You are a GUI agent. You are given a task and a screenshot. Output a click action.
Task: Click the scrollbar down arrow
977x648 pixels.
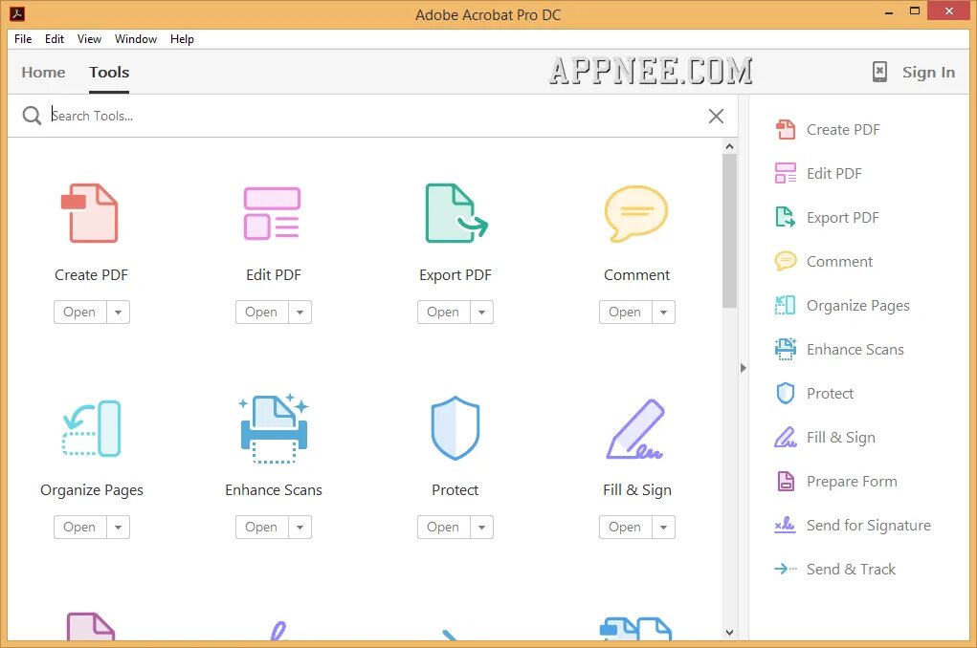(x=729, y=633)
